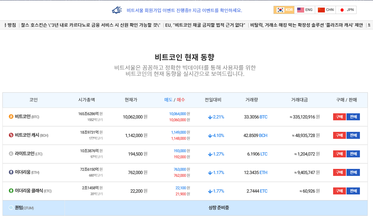Click the grey Litecoin coin icon
This screenshot has height=216, width=373.
pyautogui.click(x=11, y=154)
